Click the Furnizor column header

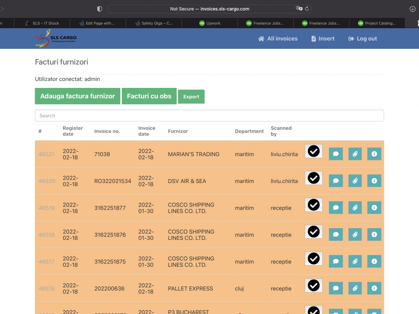tap(178, 131)
